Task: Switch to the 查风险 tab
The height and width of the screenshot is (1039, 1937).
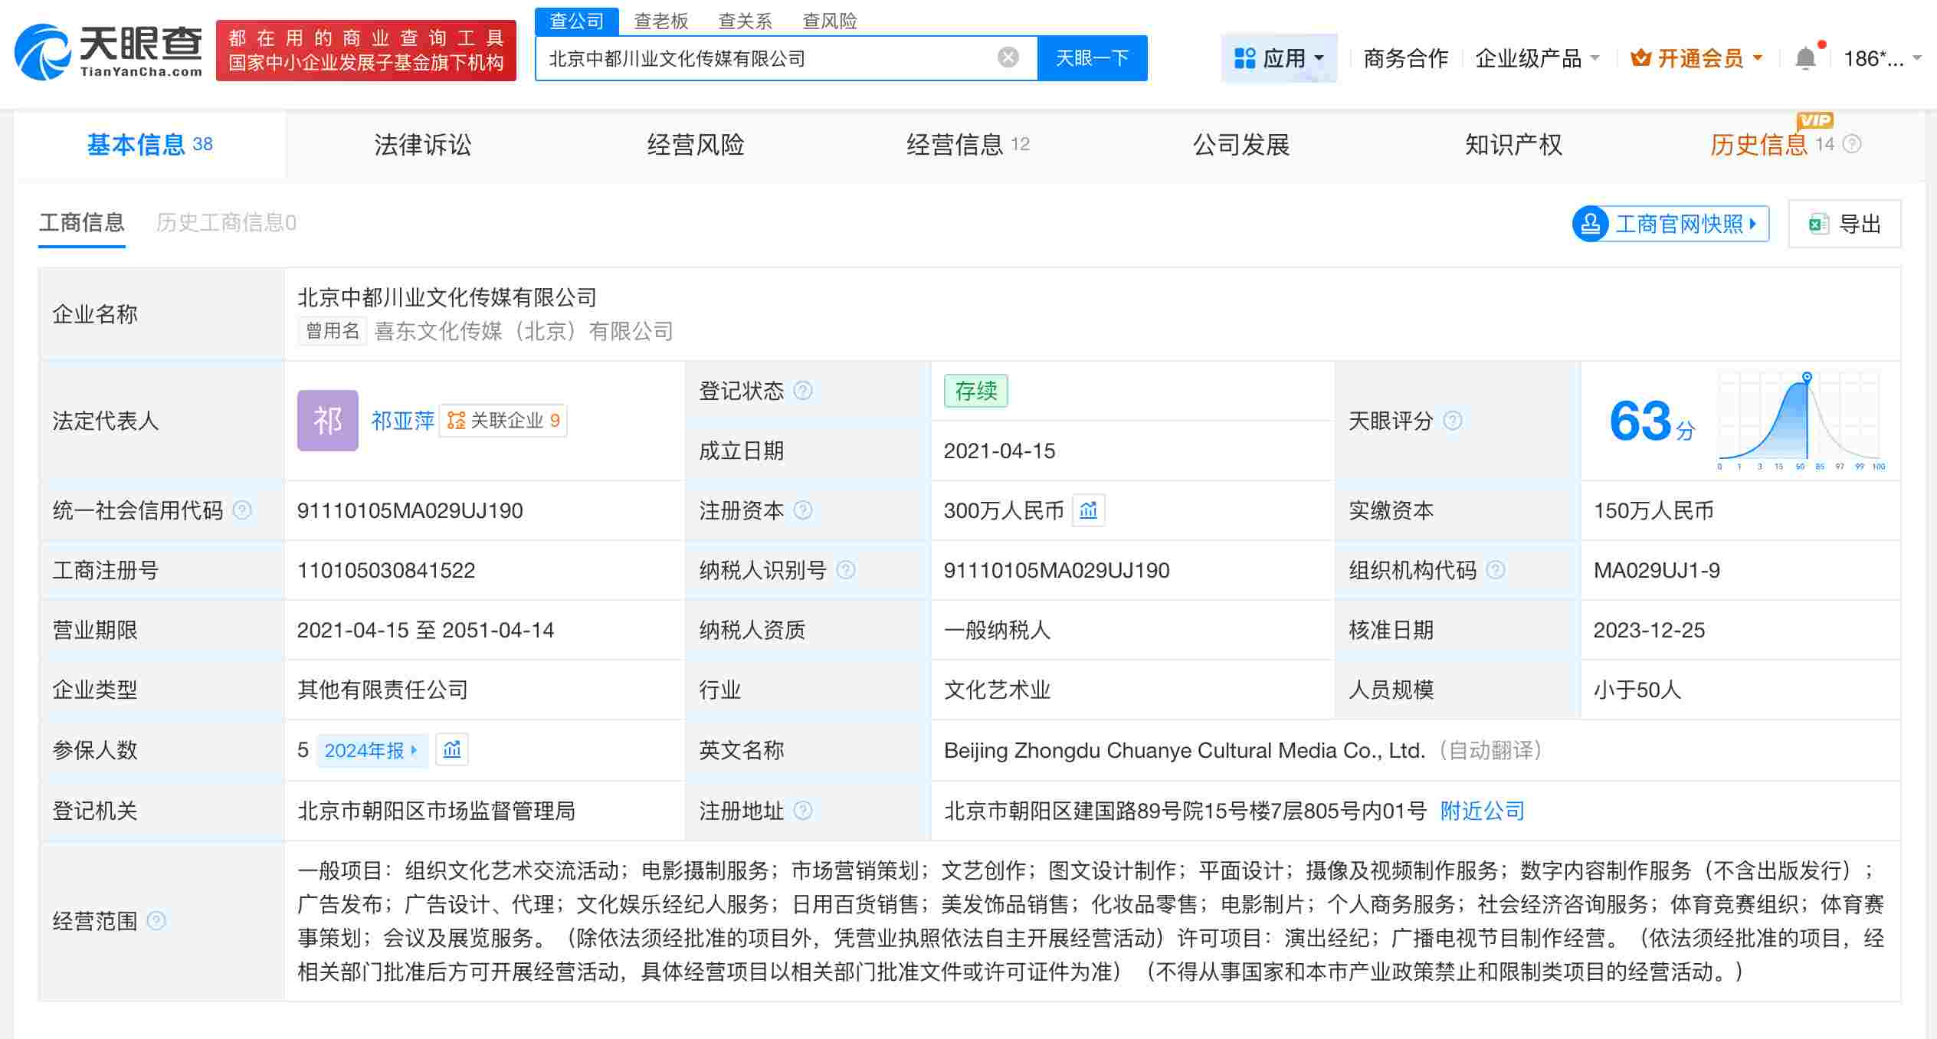Action: point(830,20)
